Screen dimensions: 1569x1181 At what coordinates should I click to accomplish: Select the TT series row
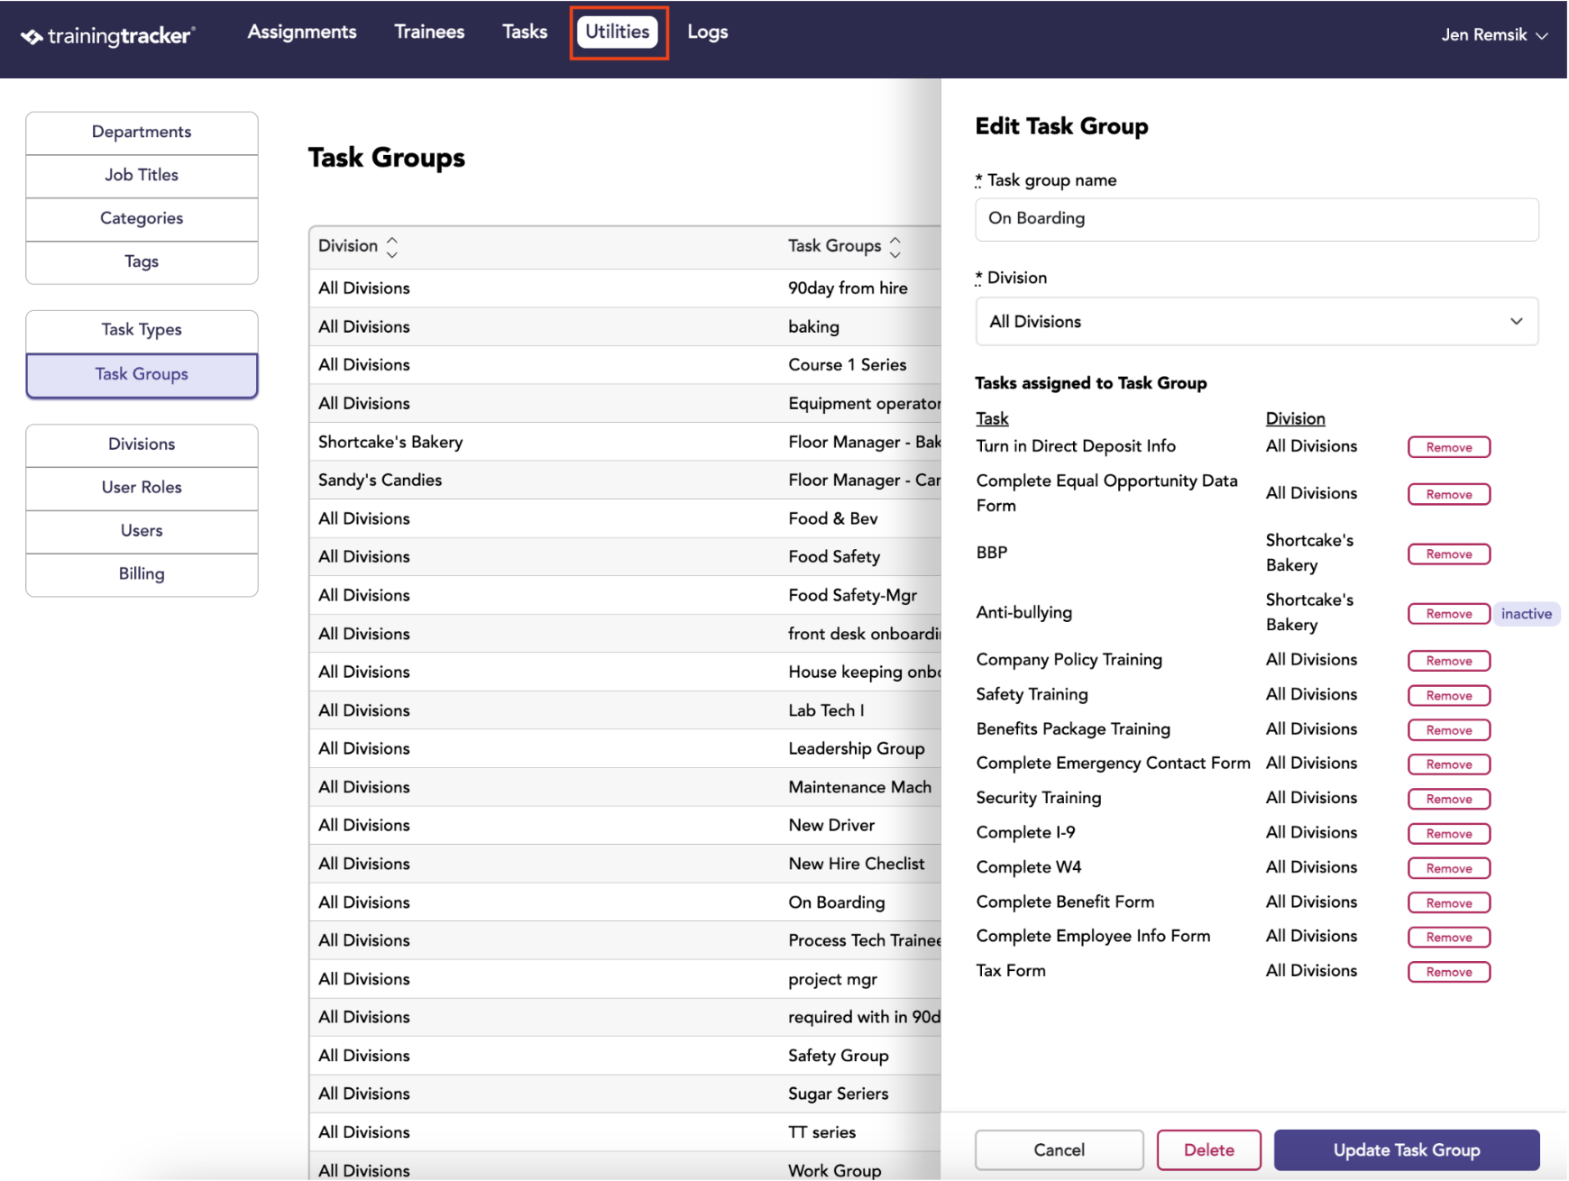point(625,1132)
